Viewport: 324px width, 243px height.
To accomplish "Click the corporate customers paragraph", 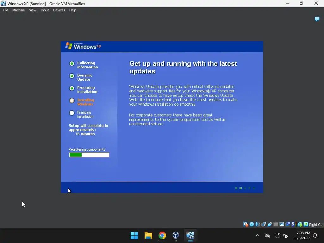I will 177,119.
